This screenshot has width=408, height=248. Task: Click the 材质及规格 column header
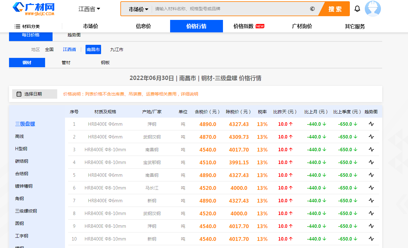click(105, 111)
